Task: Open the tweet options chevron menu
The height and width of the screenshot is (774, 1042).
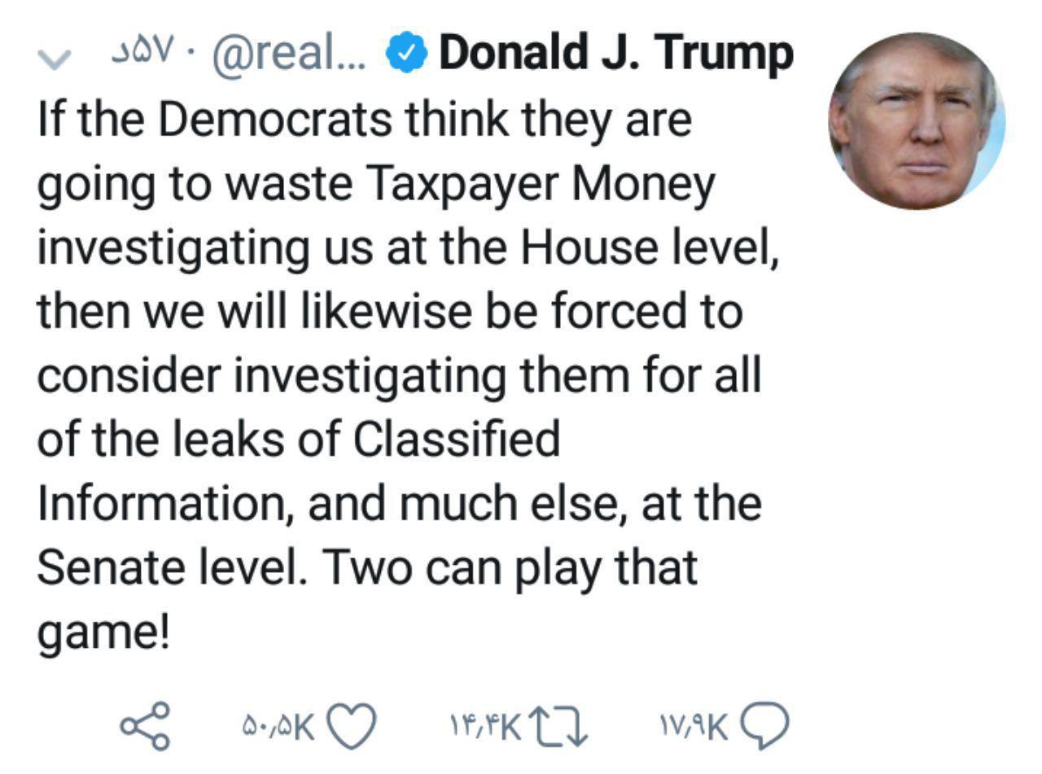Action: click(54, 59)
